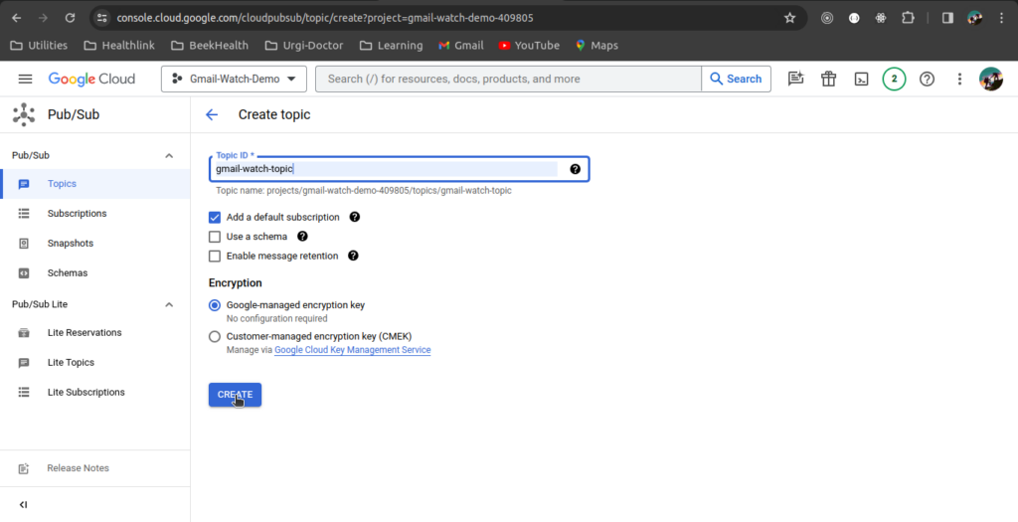Collapse the Pub/Sub Lite sidebar section
Viewport: 1018px width, 522px height.
169,304
